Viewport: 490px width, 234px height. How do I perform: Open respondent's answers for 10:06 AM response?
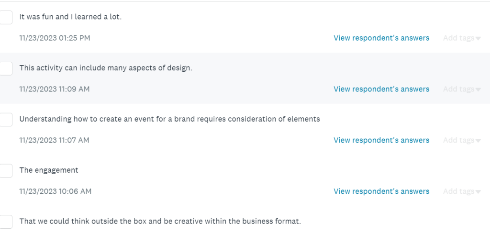[x=381, y=191]
